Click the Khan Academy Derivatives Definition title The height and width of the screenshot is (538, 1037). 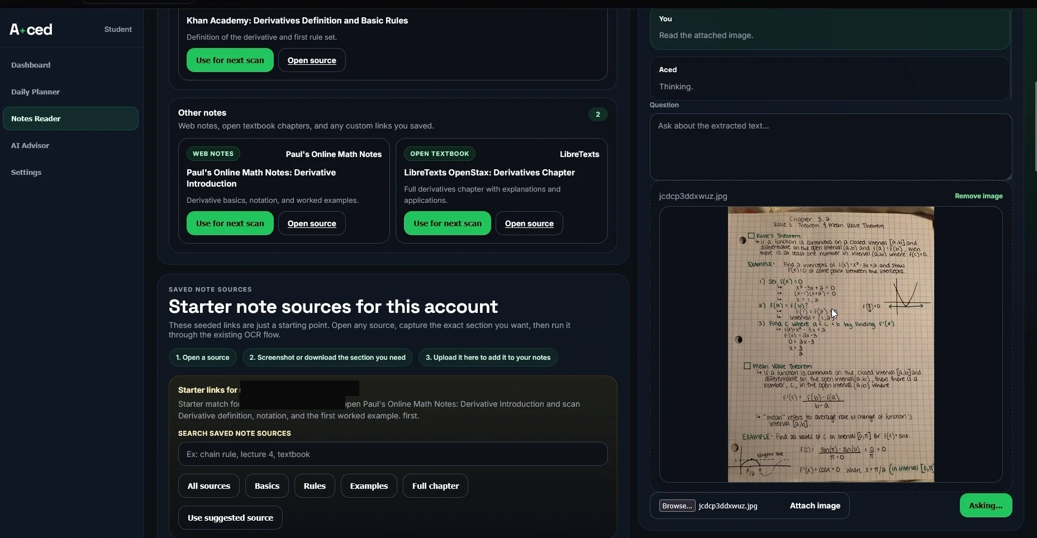297,21
